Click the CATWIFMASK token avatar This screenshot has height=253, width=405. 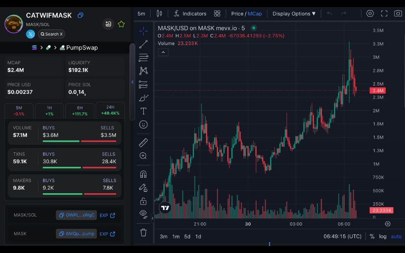(x=14, y=24)
